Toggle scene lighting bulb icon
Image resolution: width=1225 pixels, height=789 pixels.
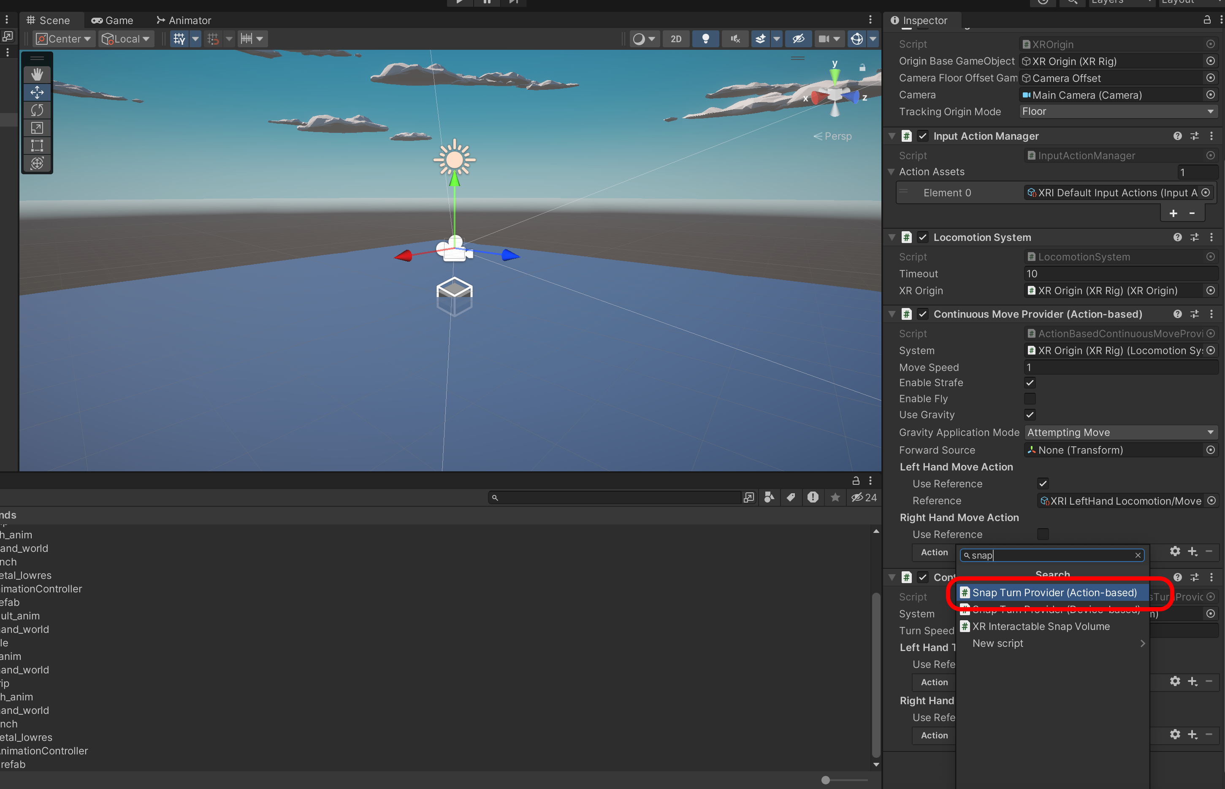705,39
